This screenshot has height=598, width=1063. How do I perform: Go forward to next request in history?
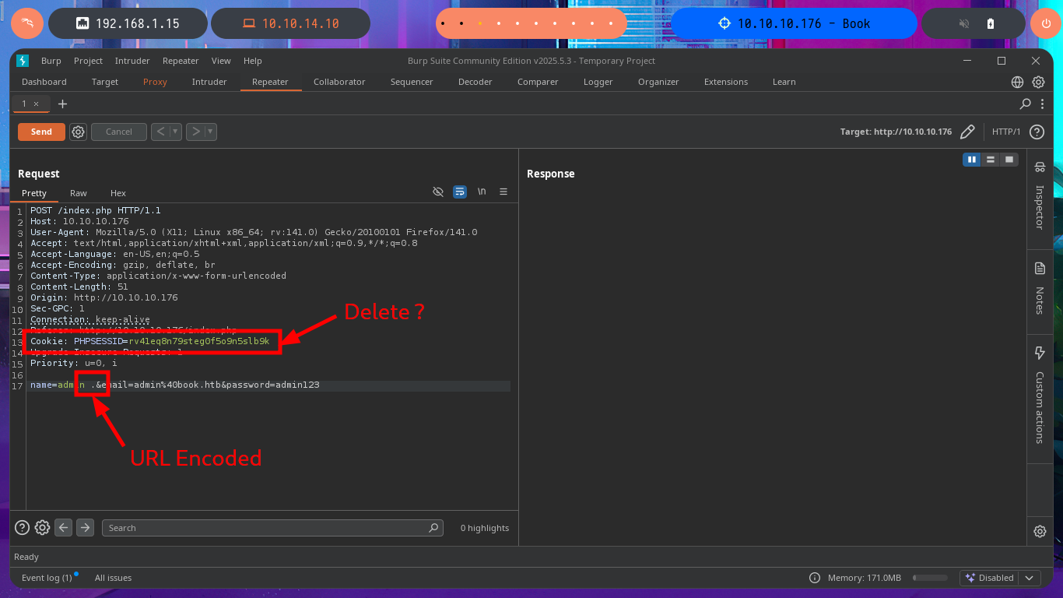196,132
